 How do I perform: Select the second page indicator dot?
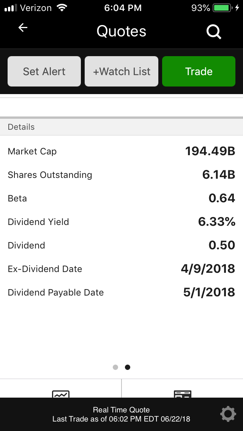tap(128, 367)
